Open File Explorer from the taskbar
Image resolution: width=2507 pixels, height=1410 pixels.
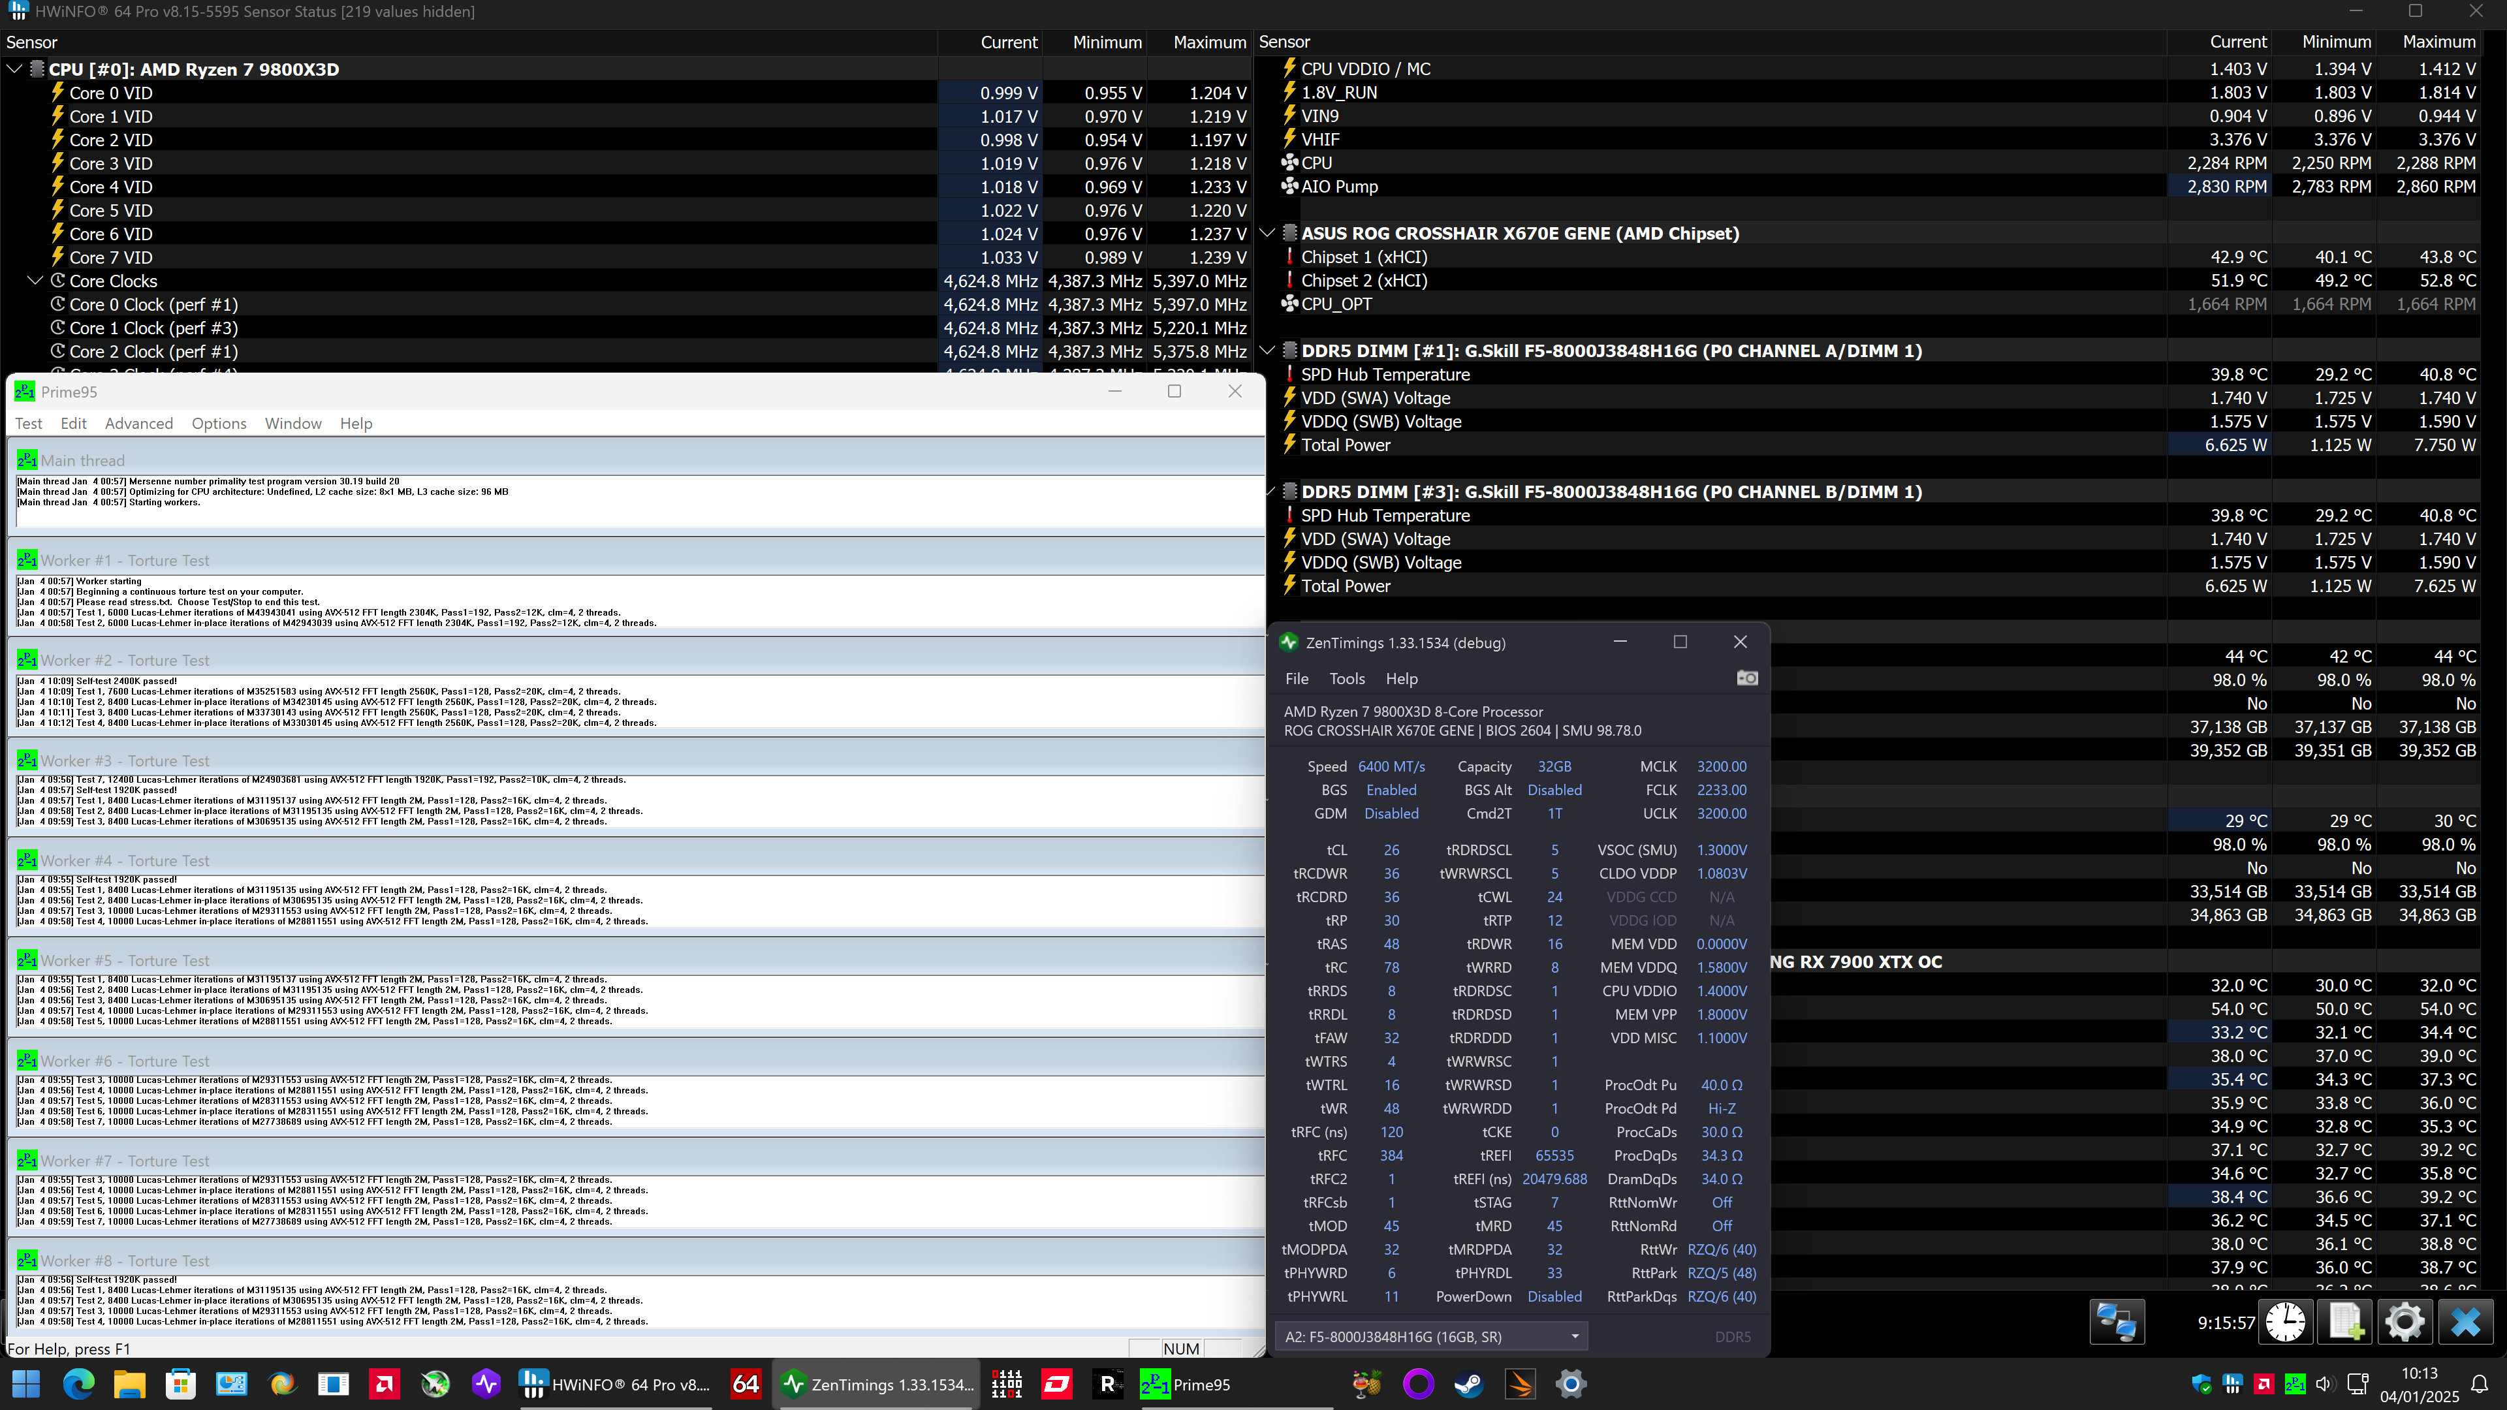tap(129, 1384)
